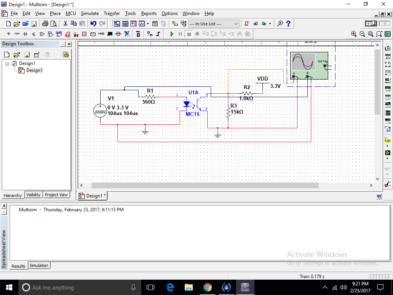This screenshot has width=393, height=295.
Task: Pin the Design Toolbox panel
Action: click(63, 44)
